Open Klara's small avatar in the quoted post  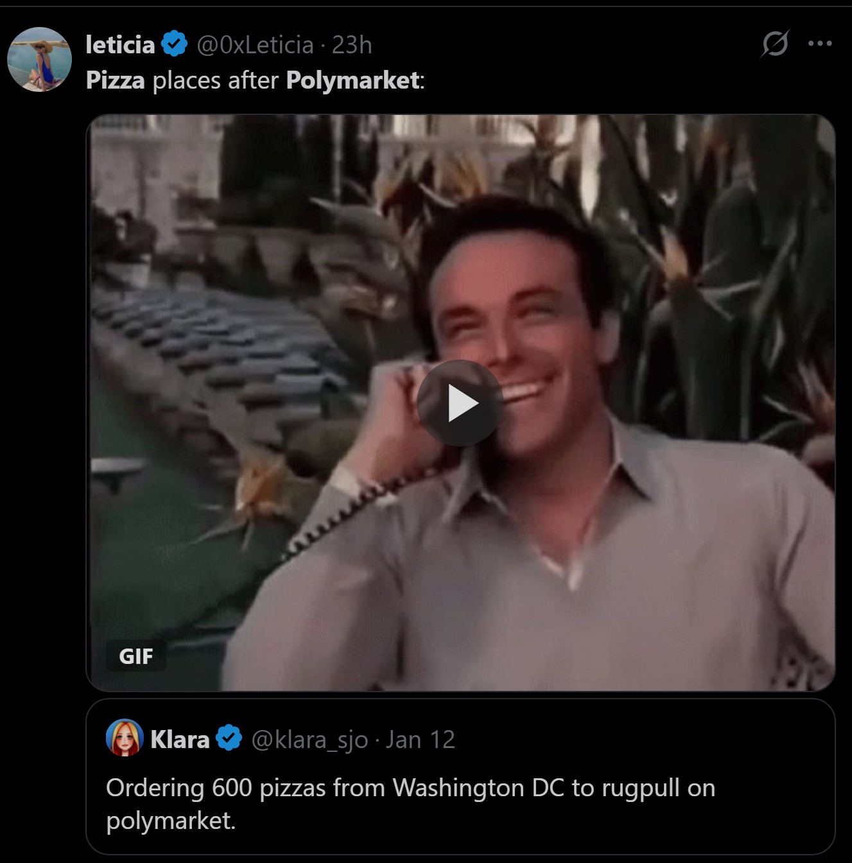[124, 738]
